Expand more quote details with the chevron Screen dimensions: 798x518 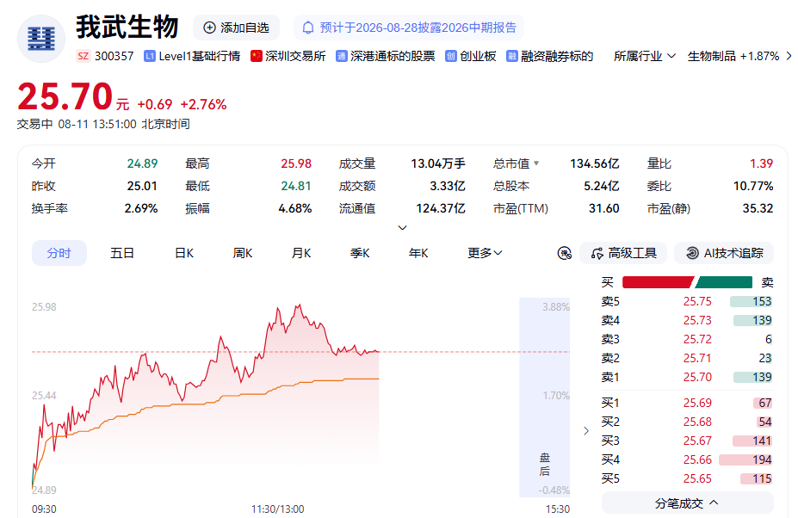coord(402,227)
